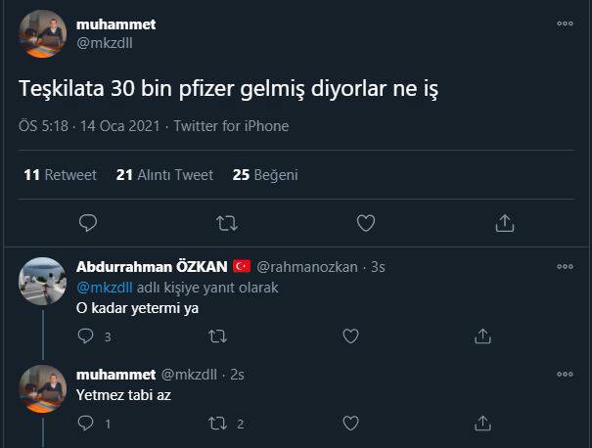Open more options on the main tweet
Screen dimensions: 592x448
[565, 23]
